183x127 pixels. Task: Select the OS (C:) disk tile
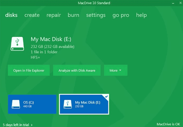(x=32, y=104)
